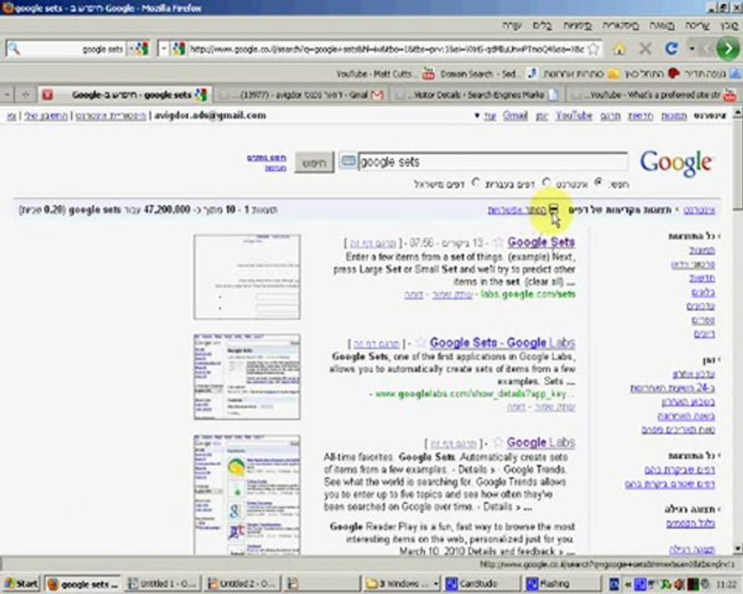Open the address bar URL history dropdown

coord(163,49)
